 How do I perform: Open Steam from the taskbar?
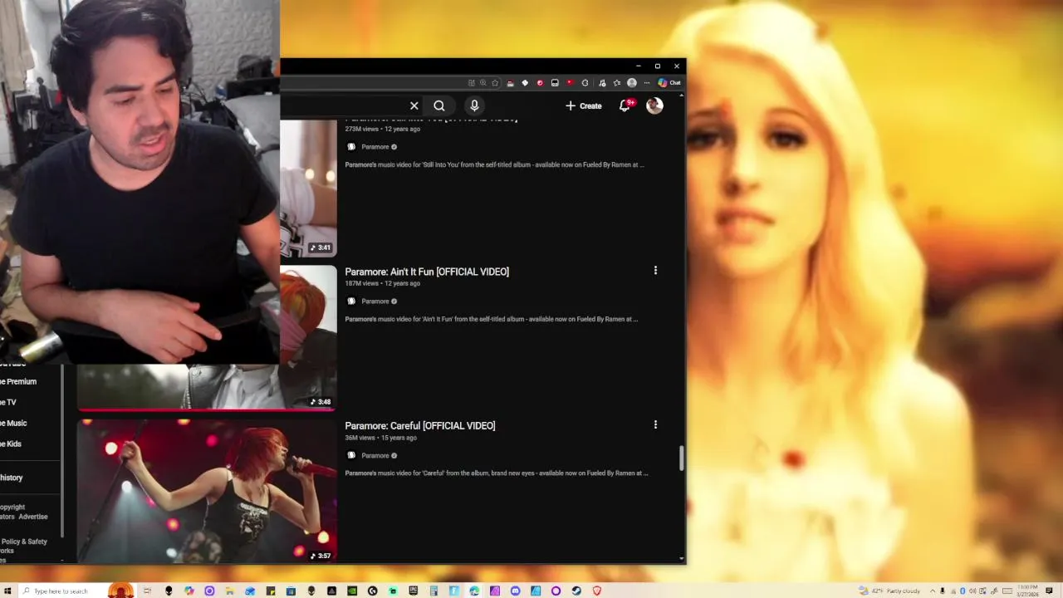[576, 591]
